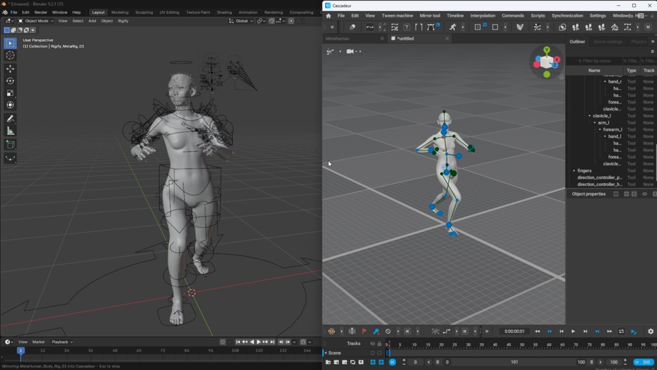Collapse arm_l in Cascadeur outliner

click(595, 123)
